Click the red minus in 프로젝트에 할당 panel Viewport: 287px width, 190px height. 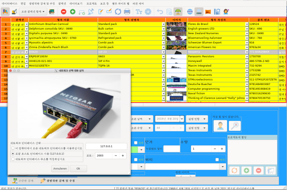click(x=258, y=171)
